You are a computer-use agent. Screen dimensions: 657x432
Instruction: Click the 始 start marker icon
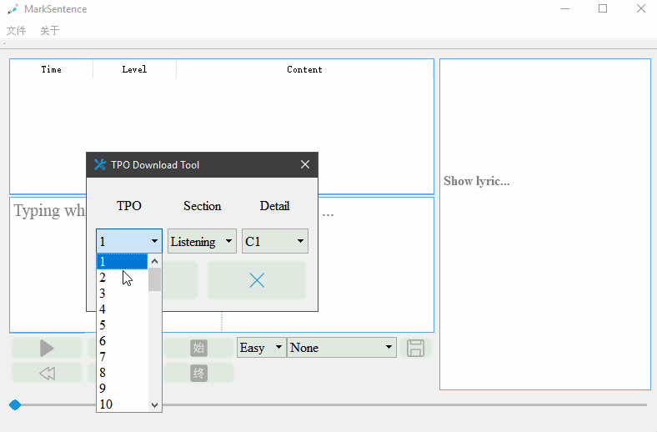tap(198, 348)
